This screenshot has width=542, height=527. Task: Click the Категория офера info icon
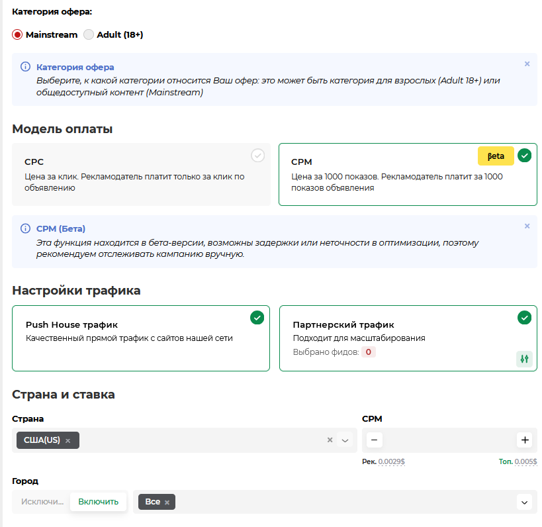click(26, 67)
